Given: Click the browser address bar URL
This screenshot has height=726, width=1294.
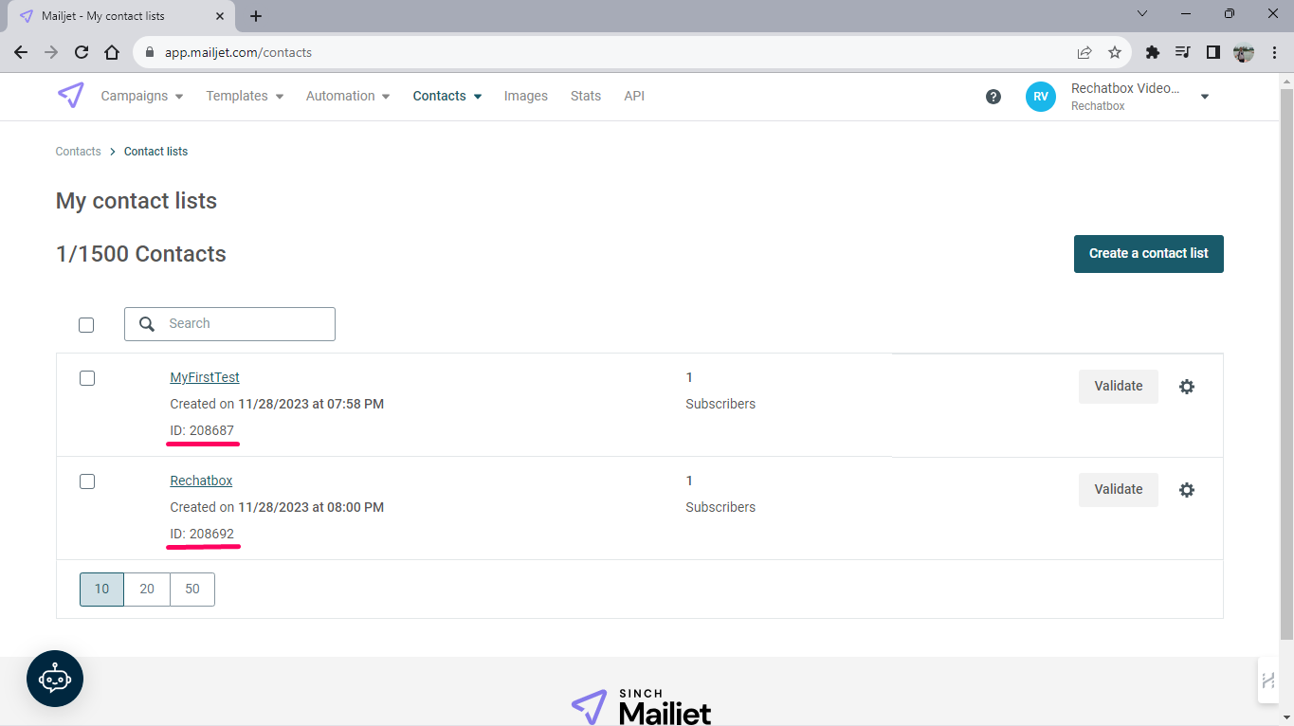Looking at the screenshot, I should pos(238,52).
